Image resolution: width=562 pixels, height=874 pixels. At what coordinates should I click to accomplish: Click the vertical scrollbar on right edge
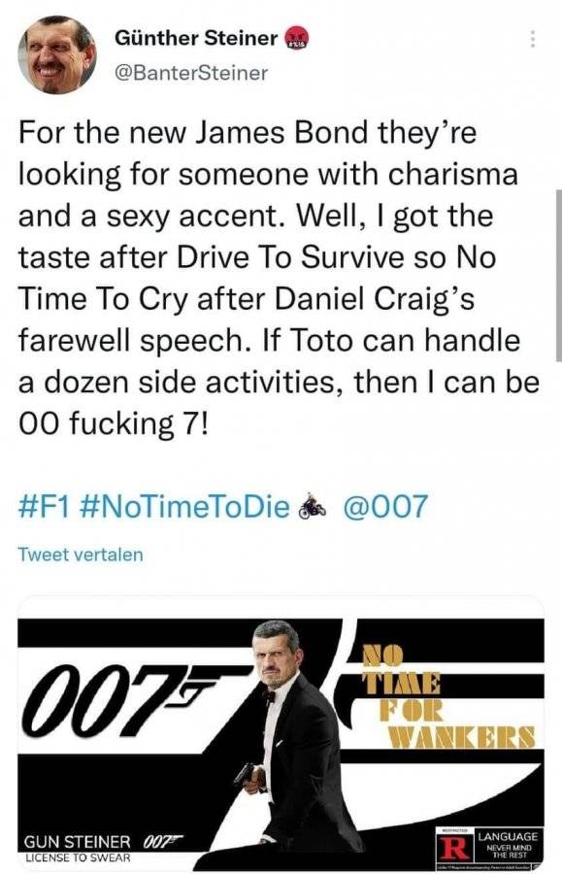(559, 276)
